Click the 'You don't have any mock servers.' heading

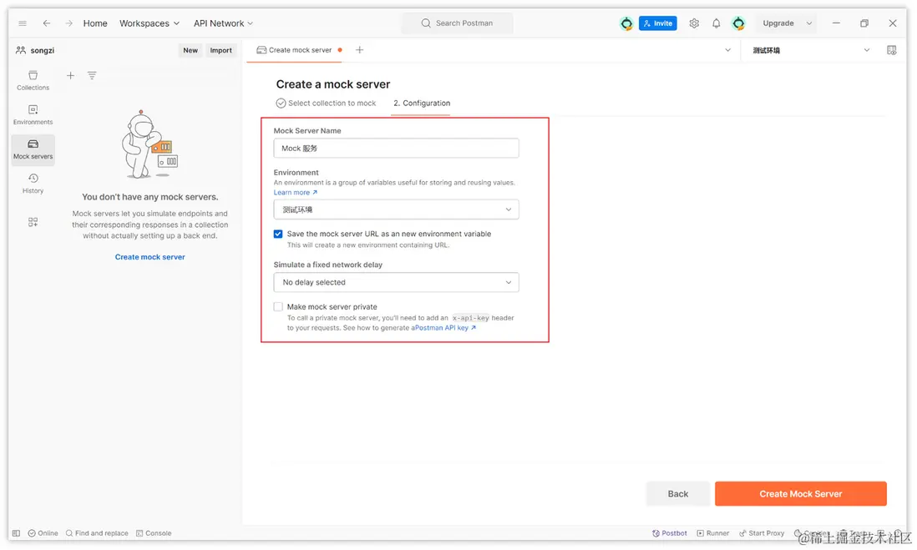click(149, 197)
